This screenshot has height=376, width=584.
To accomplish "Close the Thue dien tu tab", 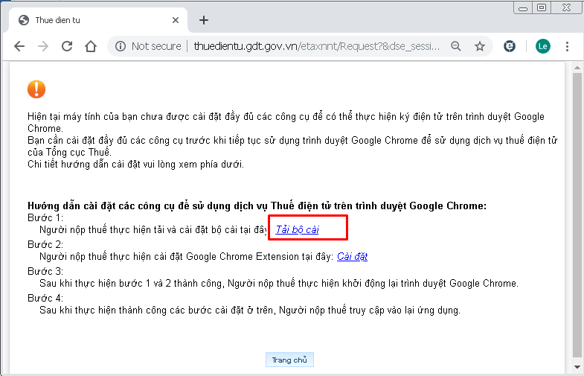I will (176, 20).
